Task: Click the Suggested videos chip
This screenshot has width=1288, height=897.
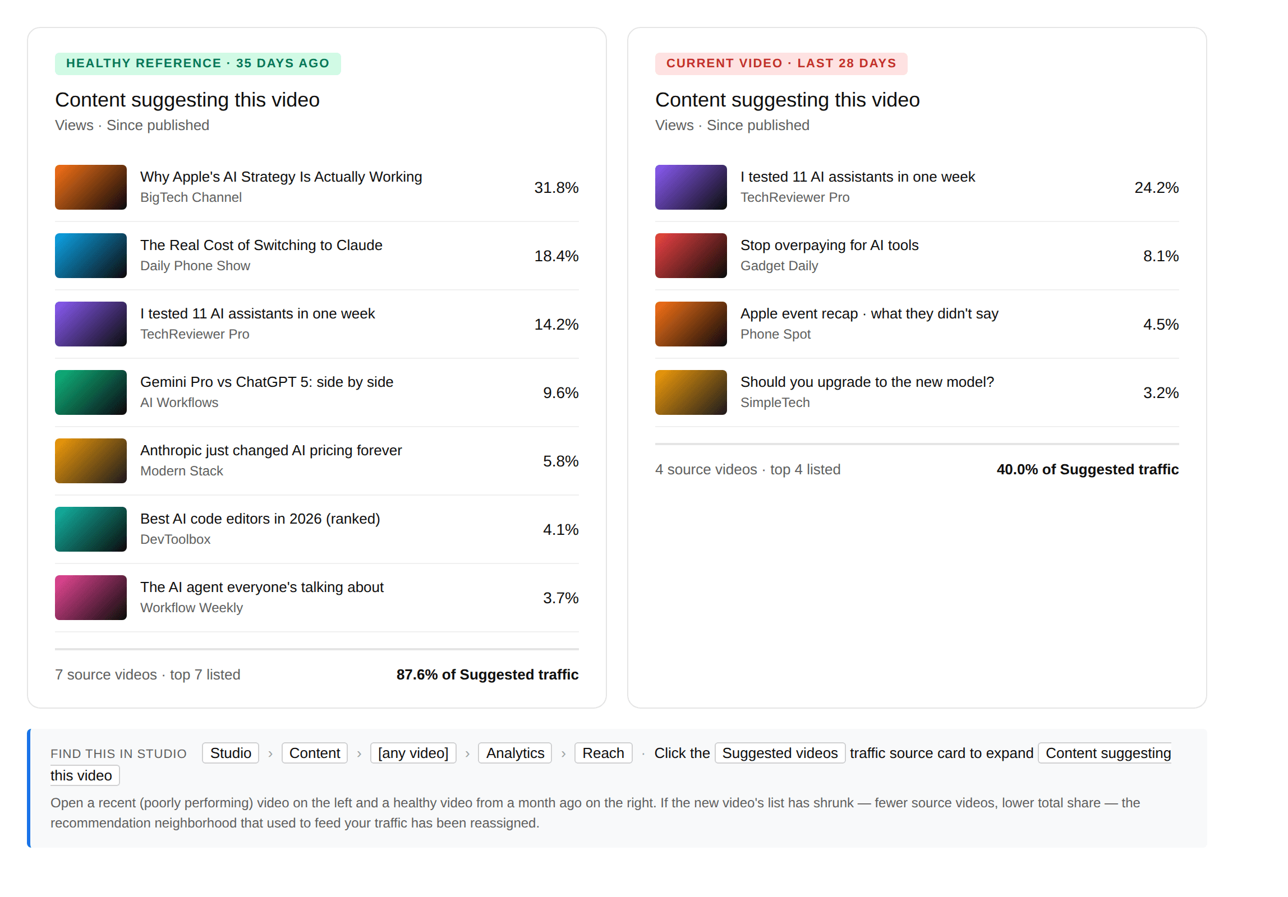Action: click(780, 753)
